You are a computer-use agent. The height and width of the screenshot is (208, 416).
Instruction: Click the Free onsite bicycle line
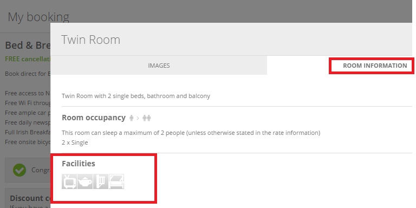coord(28,142)
